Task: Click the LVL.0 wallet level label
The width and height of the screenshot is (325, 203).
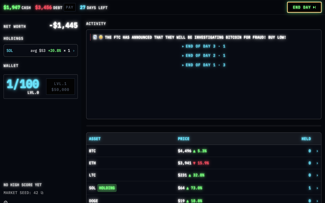Action: point(33,93)
